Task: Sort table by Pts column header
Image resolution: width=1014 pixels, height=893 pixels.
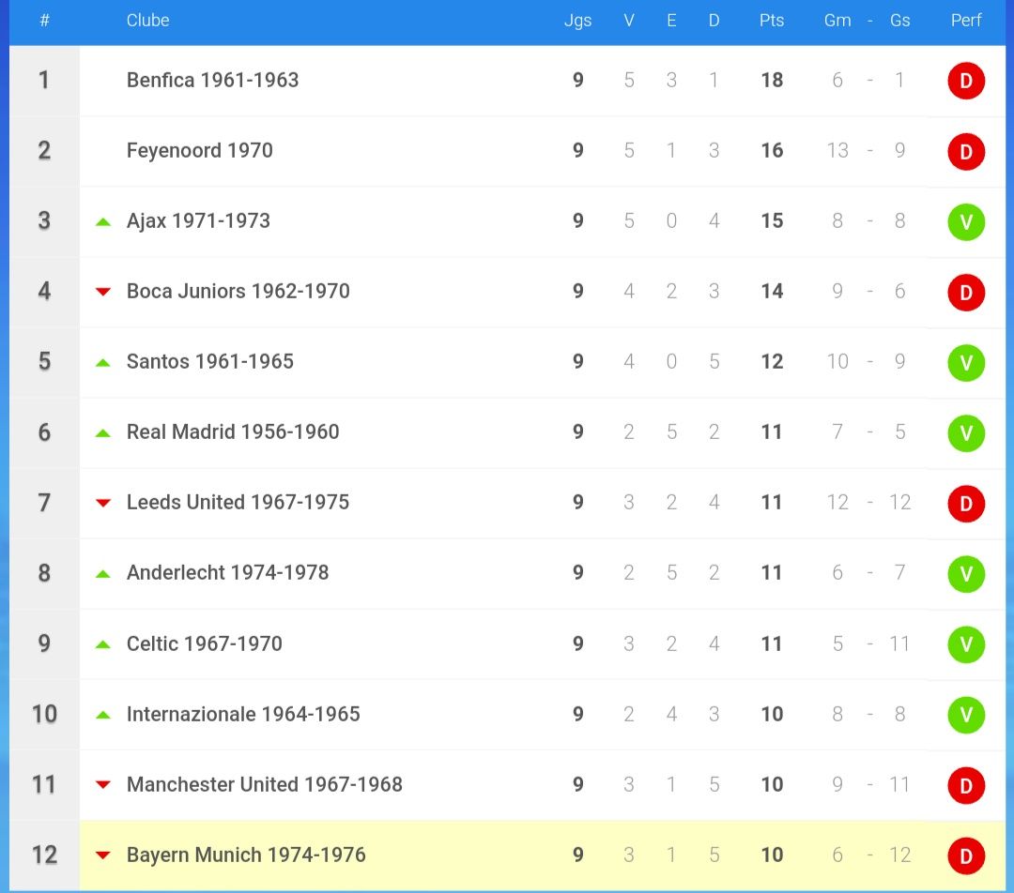Action: coord(772,20)
